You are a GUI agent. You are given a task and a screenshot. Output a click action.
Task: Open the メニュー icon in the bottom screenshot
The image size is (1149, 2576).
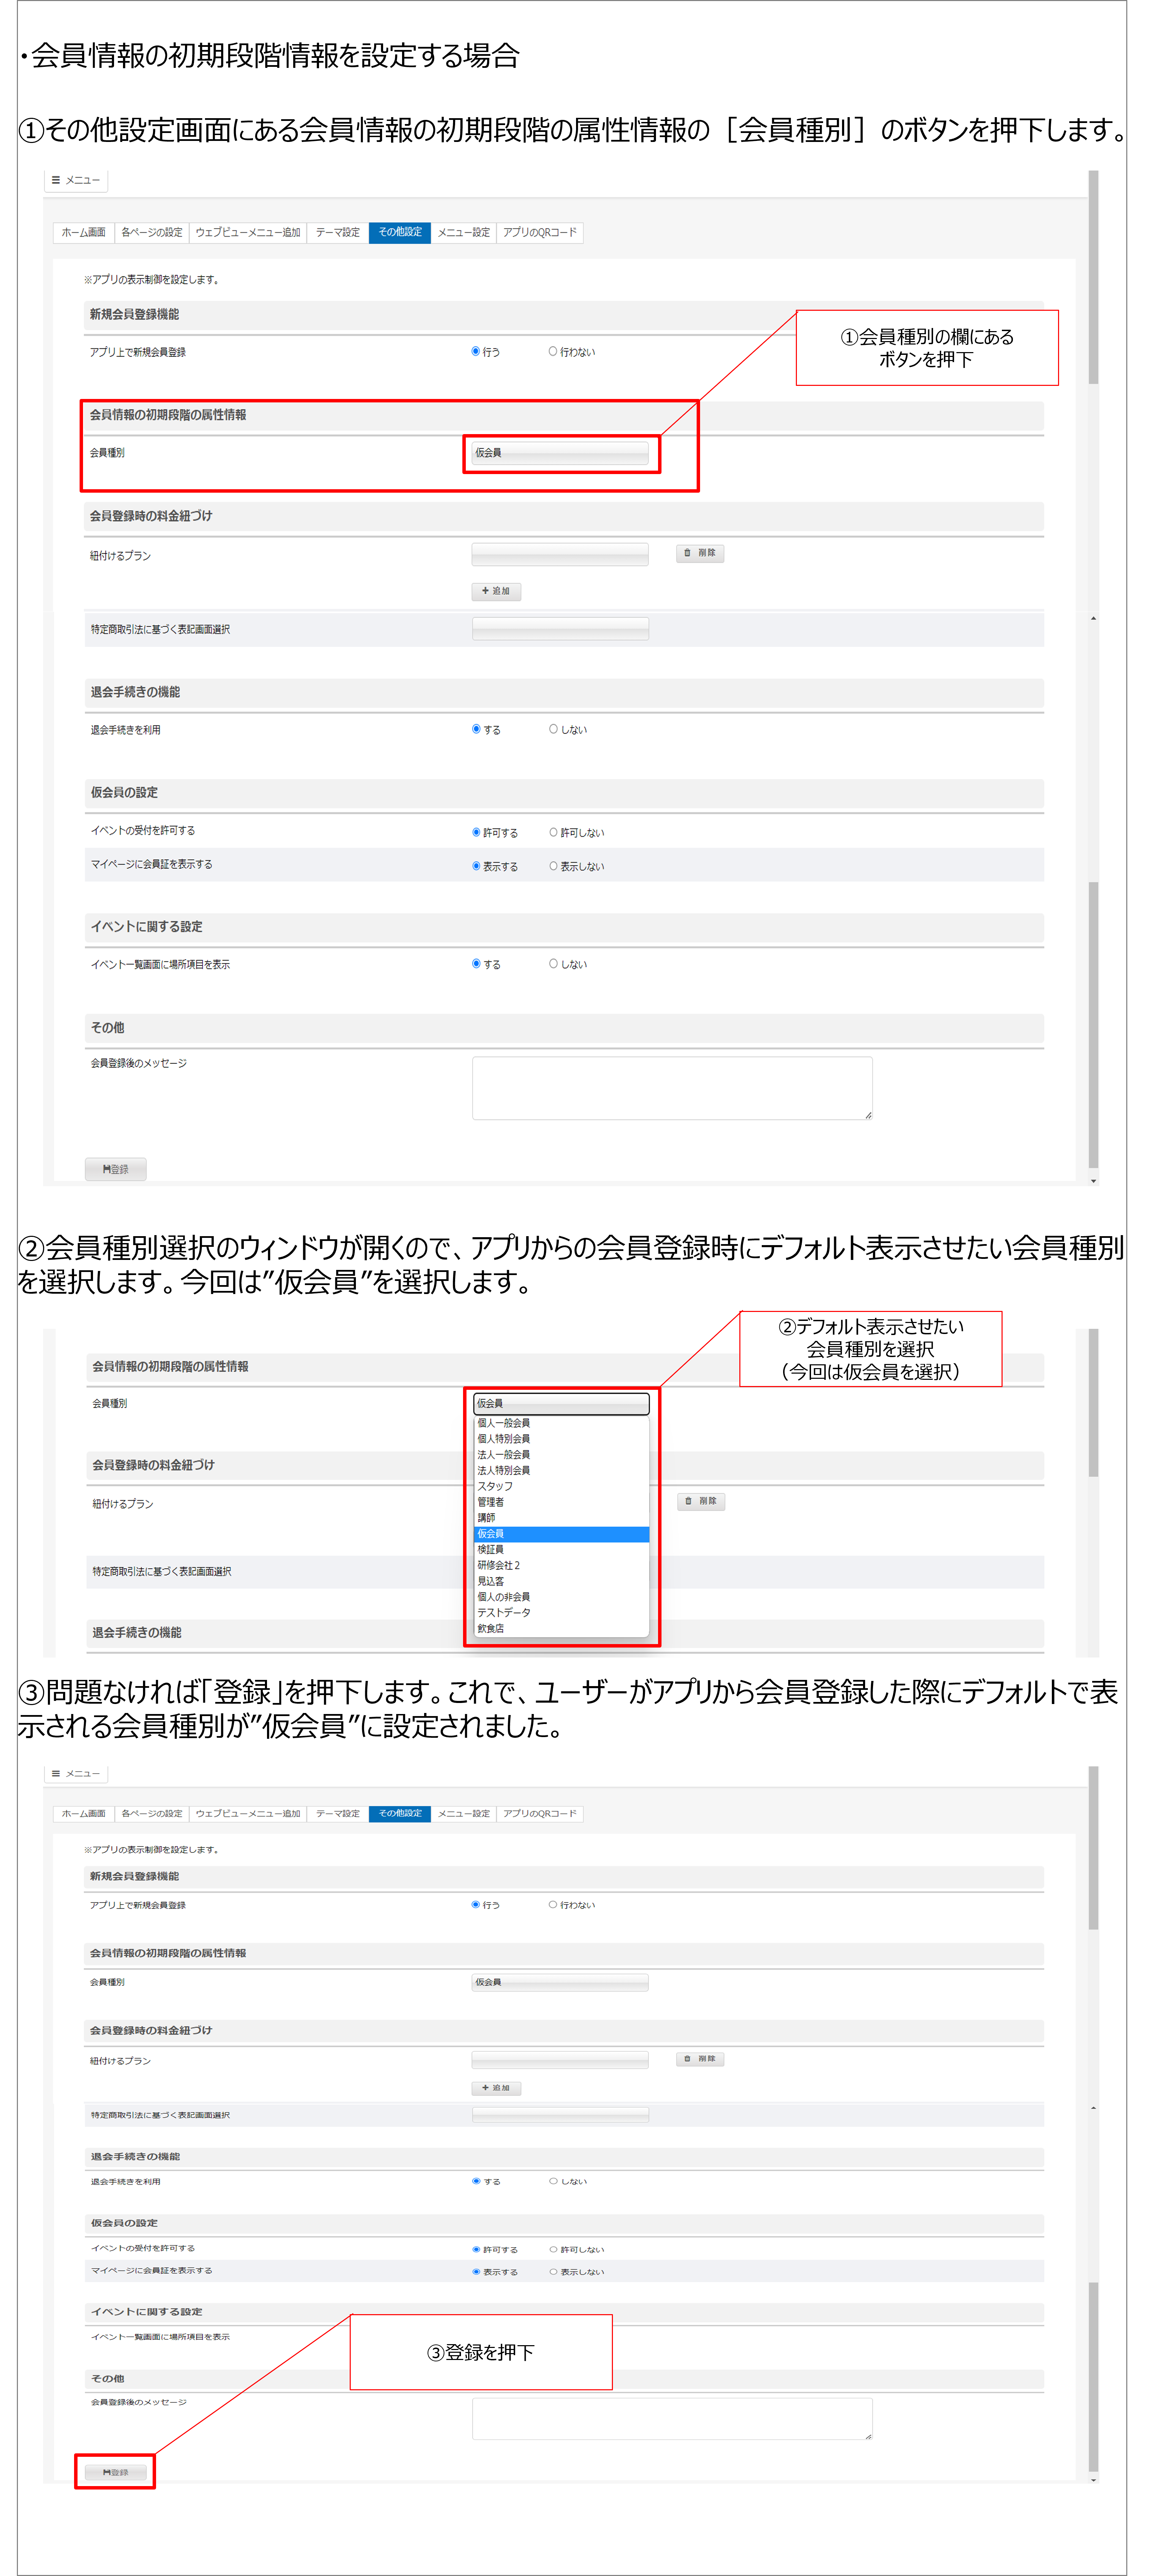point(76,1773)
